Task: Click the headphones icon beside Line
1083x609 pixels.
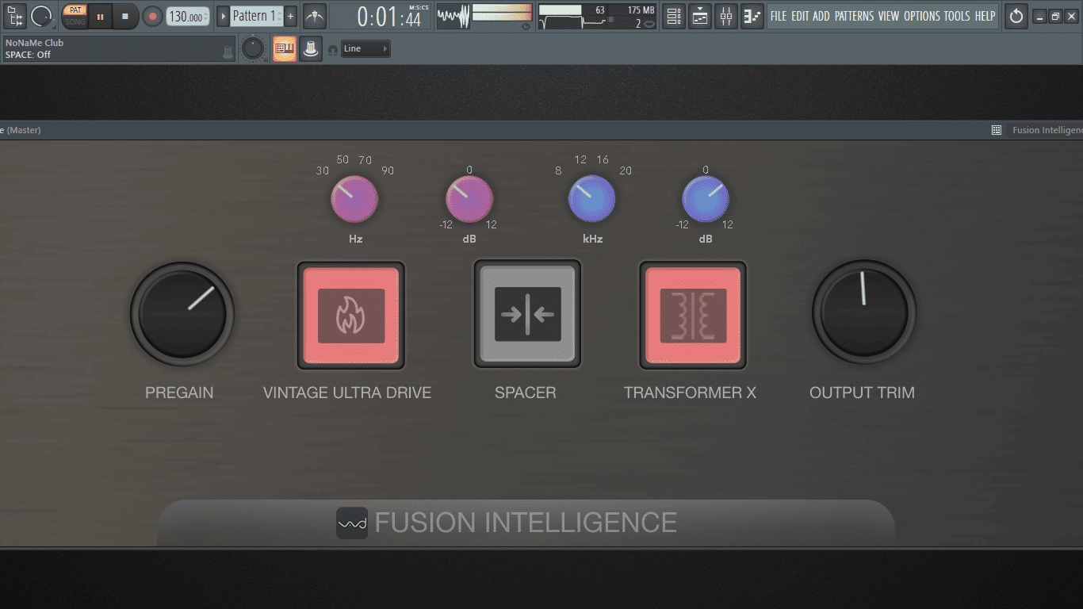Action: point(333,50)
